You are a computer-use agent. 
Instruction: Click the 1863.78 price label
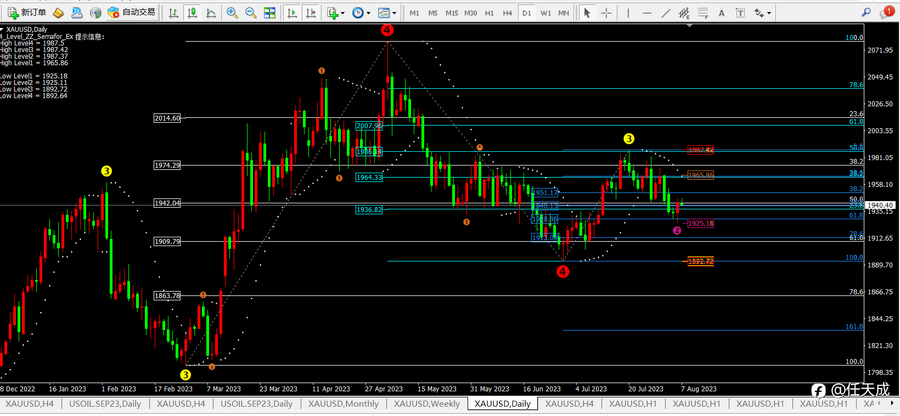click(x=167, y=295)
